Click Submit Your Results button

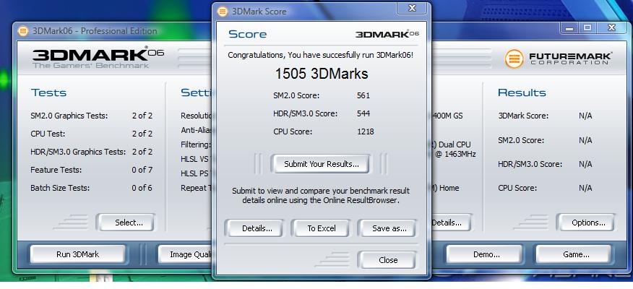[321, 164]
